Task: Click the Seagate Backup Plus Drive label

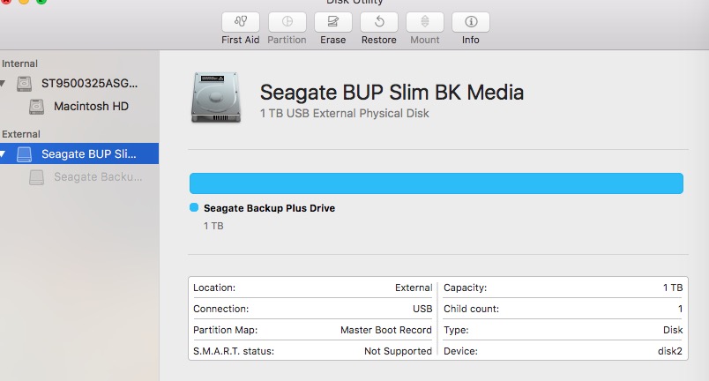Action: [x=269, y=208]
